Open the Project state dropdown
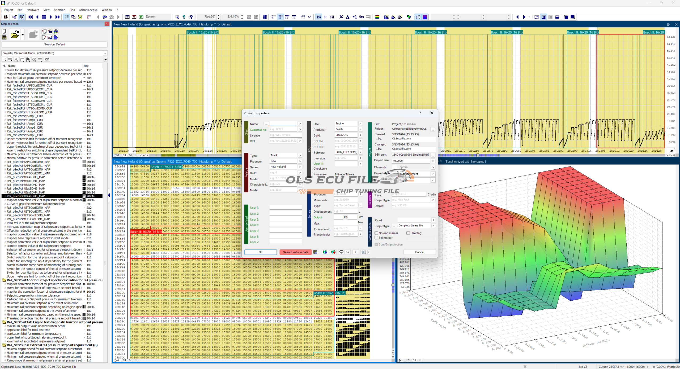Viewport: 680px width, 369px height. 432,174
